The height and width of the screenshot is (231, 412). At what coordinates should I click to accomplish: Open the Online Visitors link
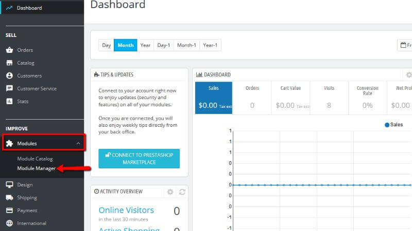[x=126, y=210]
